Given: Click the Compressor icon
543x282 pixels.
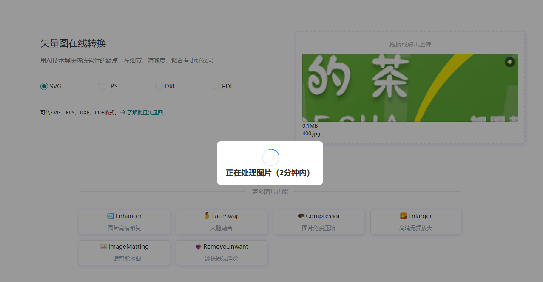Looking at the screenshot, I should tap(301, 216).
